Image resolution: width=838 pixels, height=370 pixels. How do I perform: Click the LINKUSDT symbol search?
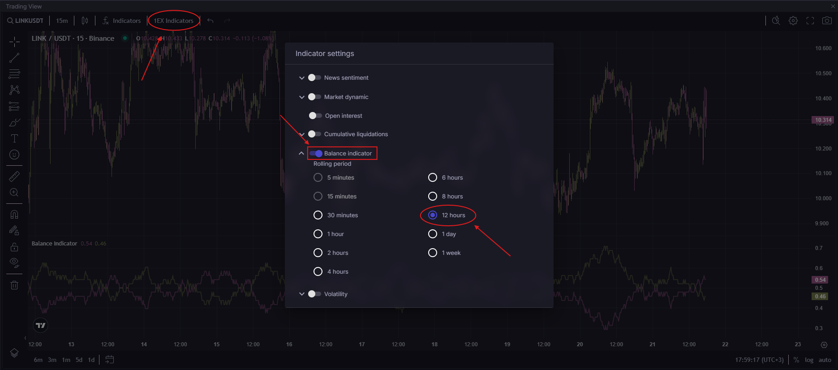tap(26, 21)
